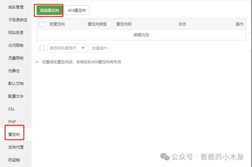Select the 重定向 sidebar tab

pyautogui.click(x=14, y=135)
